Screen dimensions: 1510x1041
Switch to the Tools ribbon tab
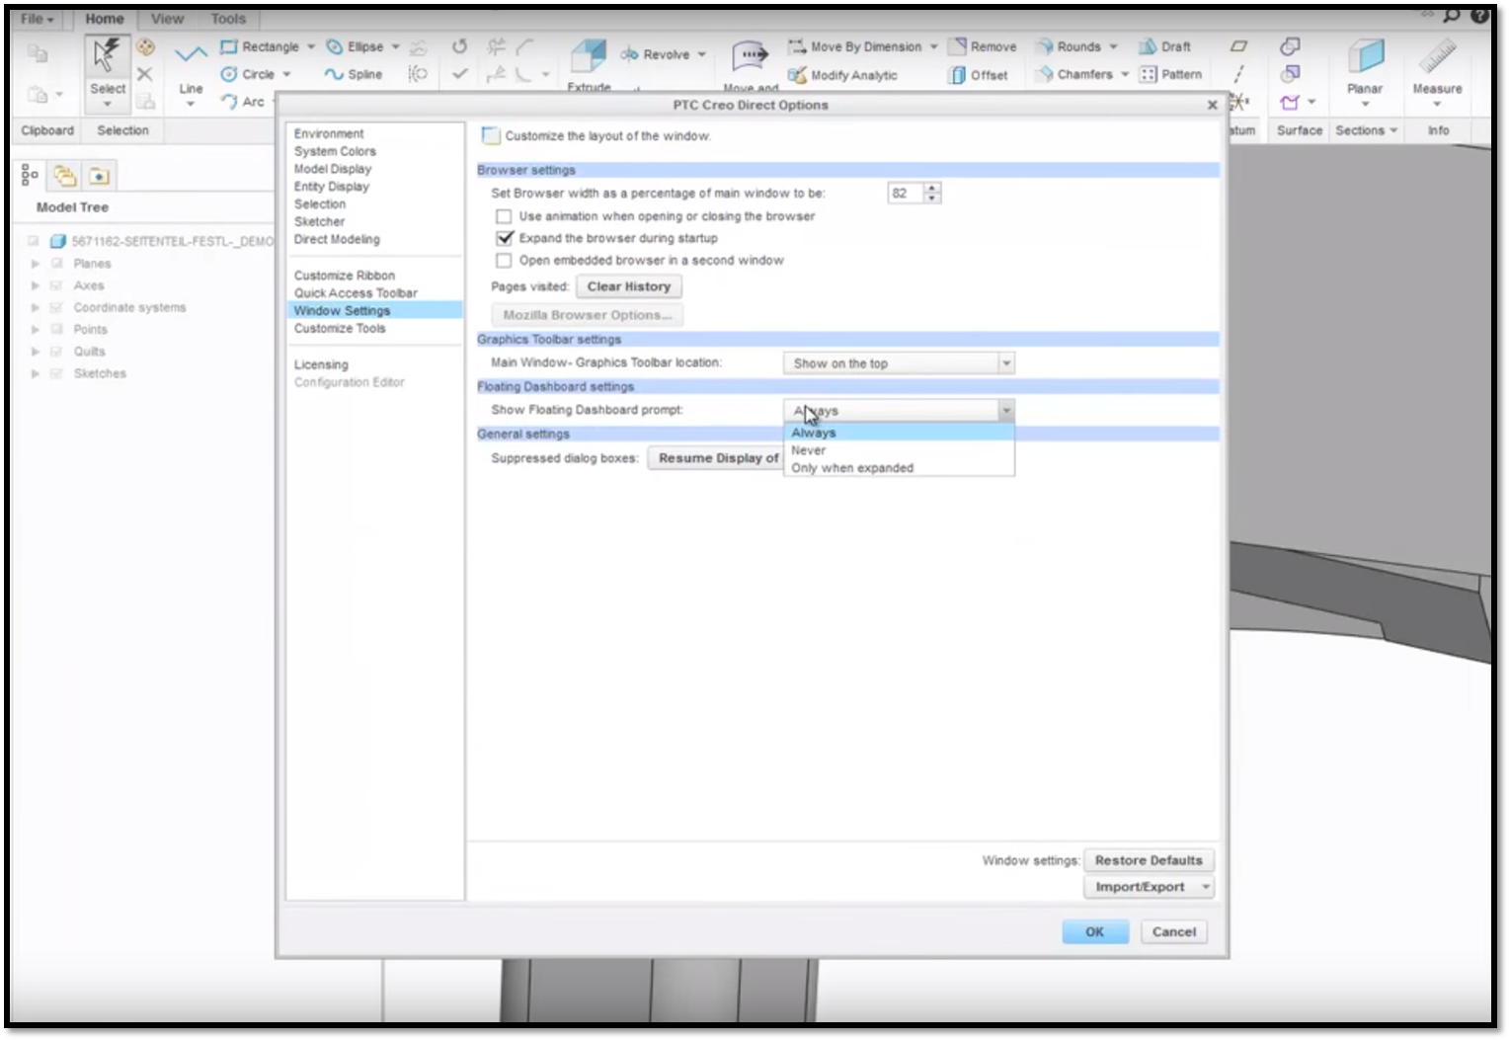pos(228,19)
